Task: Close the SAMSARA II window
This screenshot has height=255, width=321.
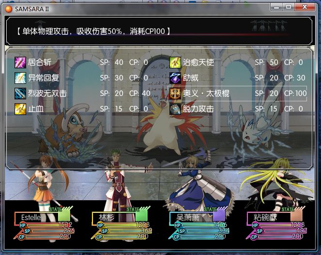Action: [x=305, y=7]
